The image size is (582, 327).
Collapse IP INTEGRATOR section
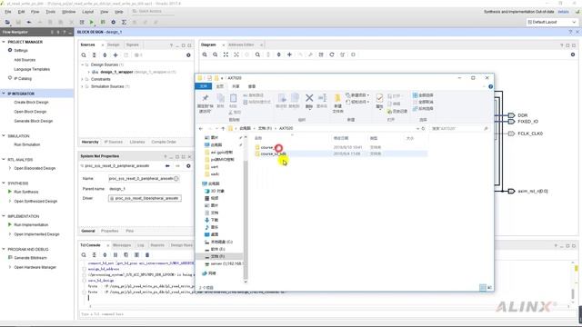(4, 94)
